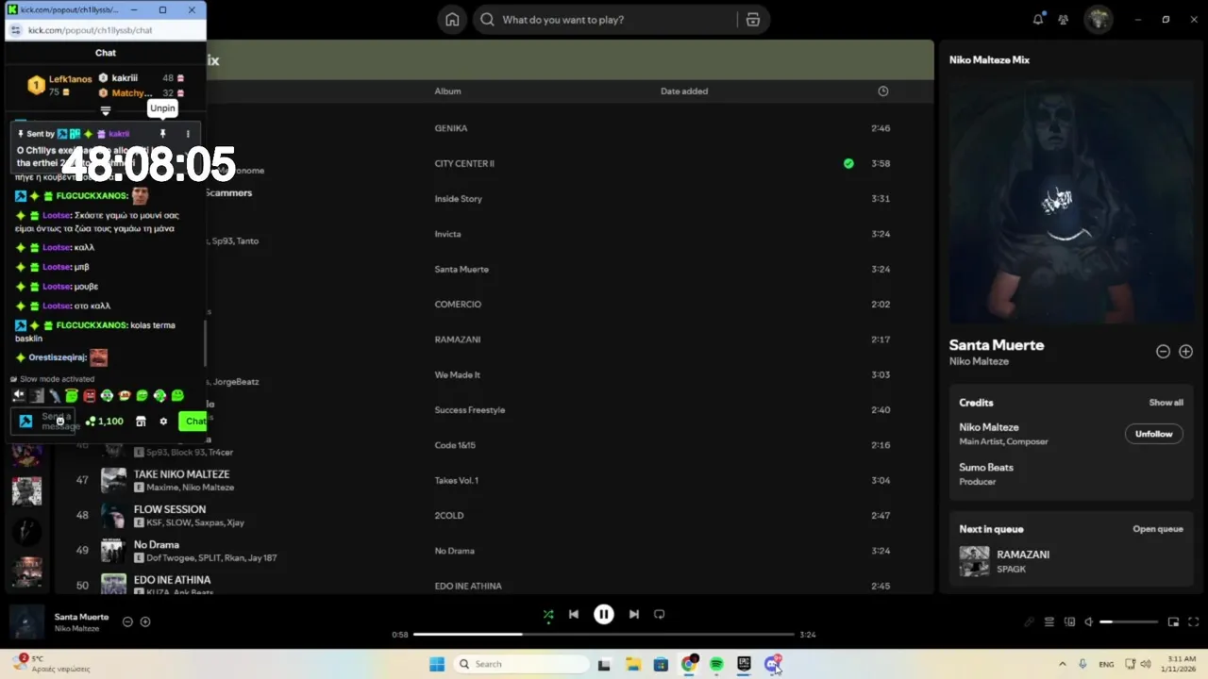Show all credits
The height and width of the screenshot is (679, 1208).
(1166, 403)
